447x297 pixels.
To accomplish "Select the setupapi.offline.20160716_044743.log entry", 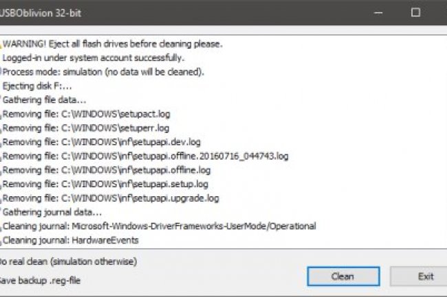I will [x=145, y=156].
